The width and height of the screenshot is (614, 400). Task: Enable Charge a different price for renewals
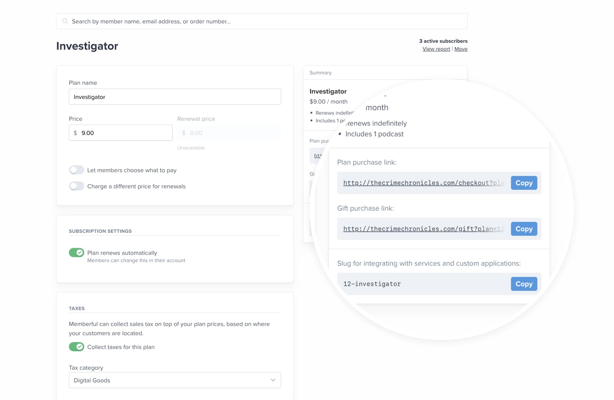coord(76,186)
